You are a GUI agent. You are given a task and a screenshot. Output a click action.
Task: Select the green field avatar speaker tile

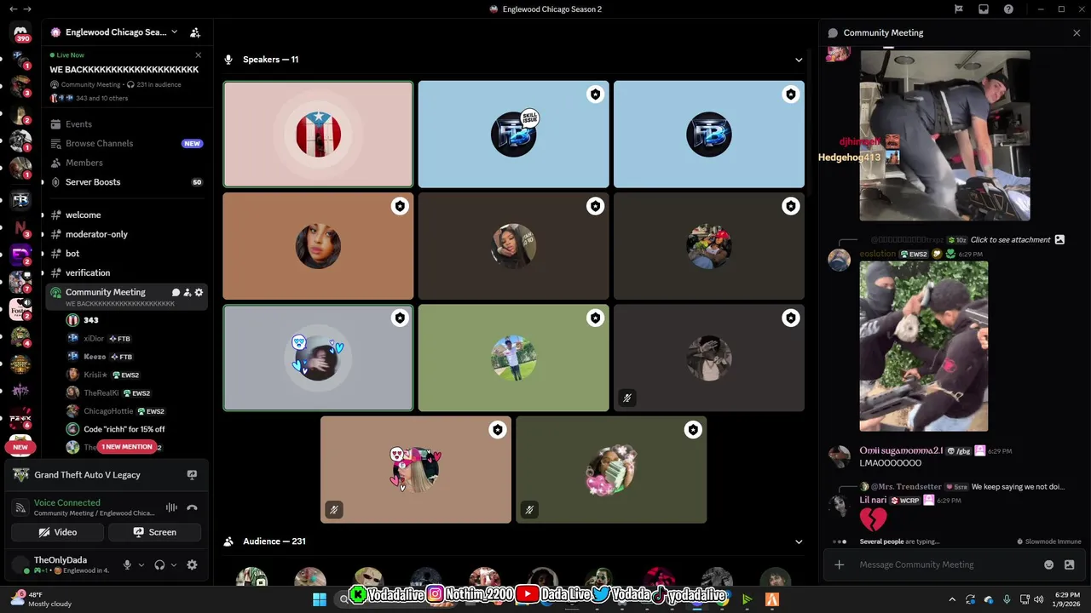(513, 358)
